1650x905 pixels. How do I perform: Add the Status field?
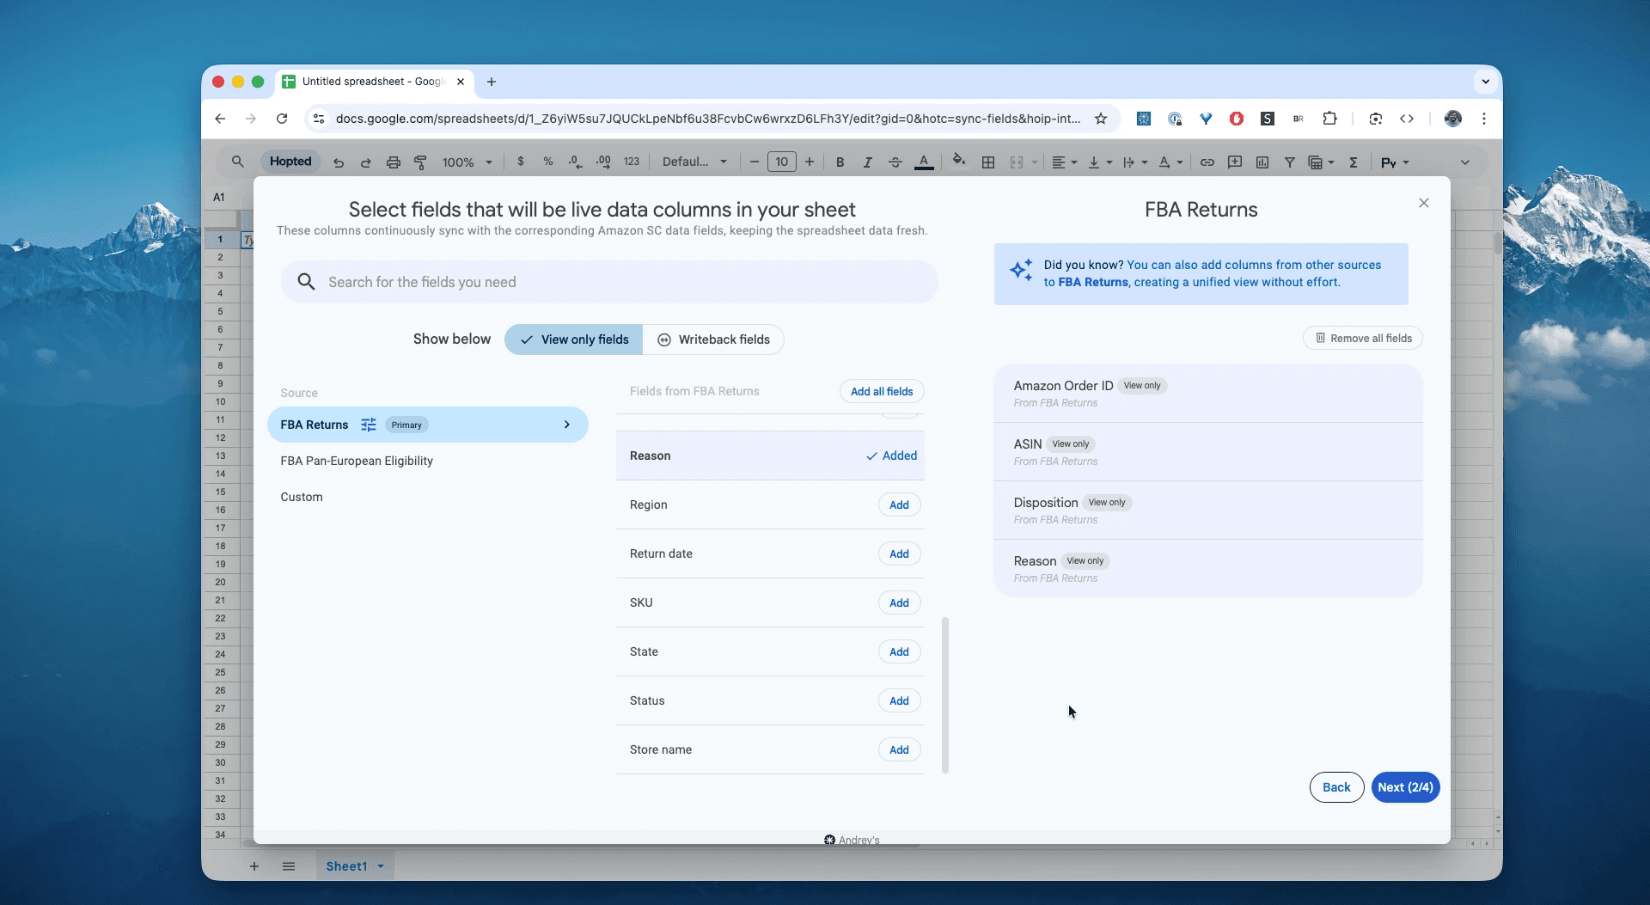(899, 701)
